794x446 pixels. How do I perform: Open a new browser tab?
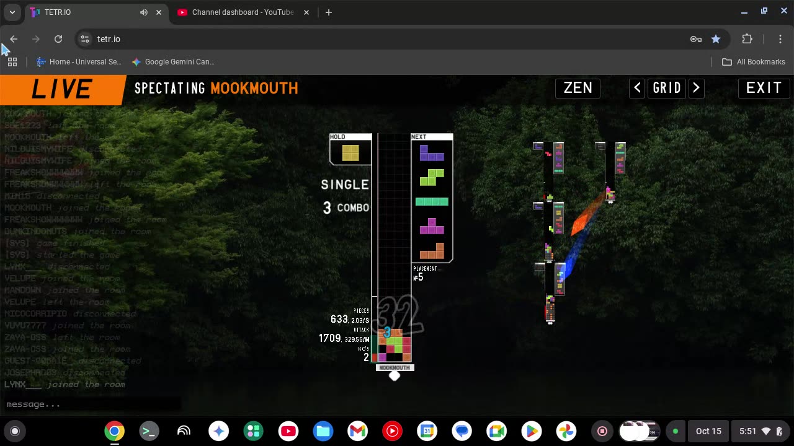click(329, 12)
